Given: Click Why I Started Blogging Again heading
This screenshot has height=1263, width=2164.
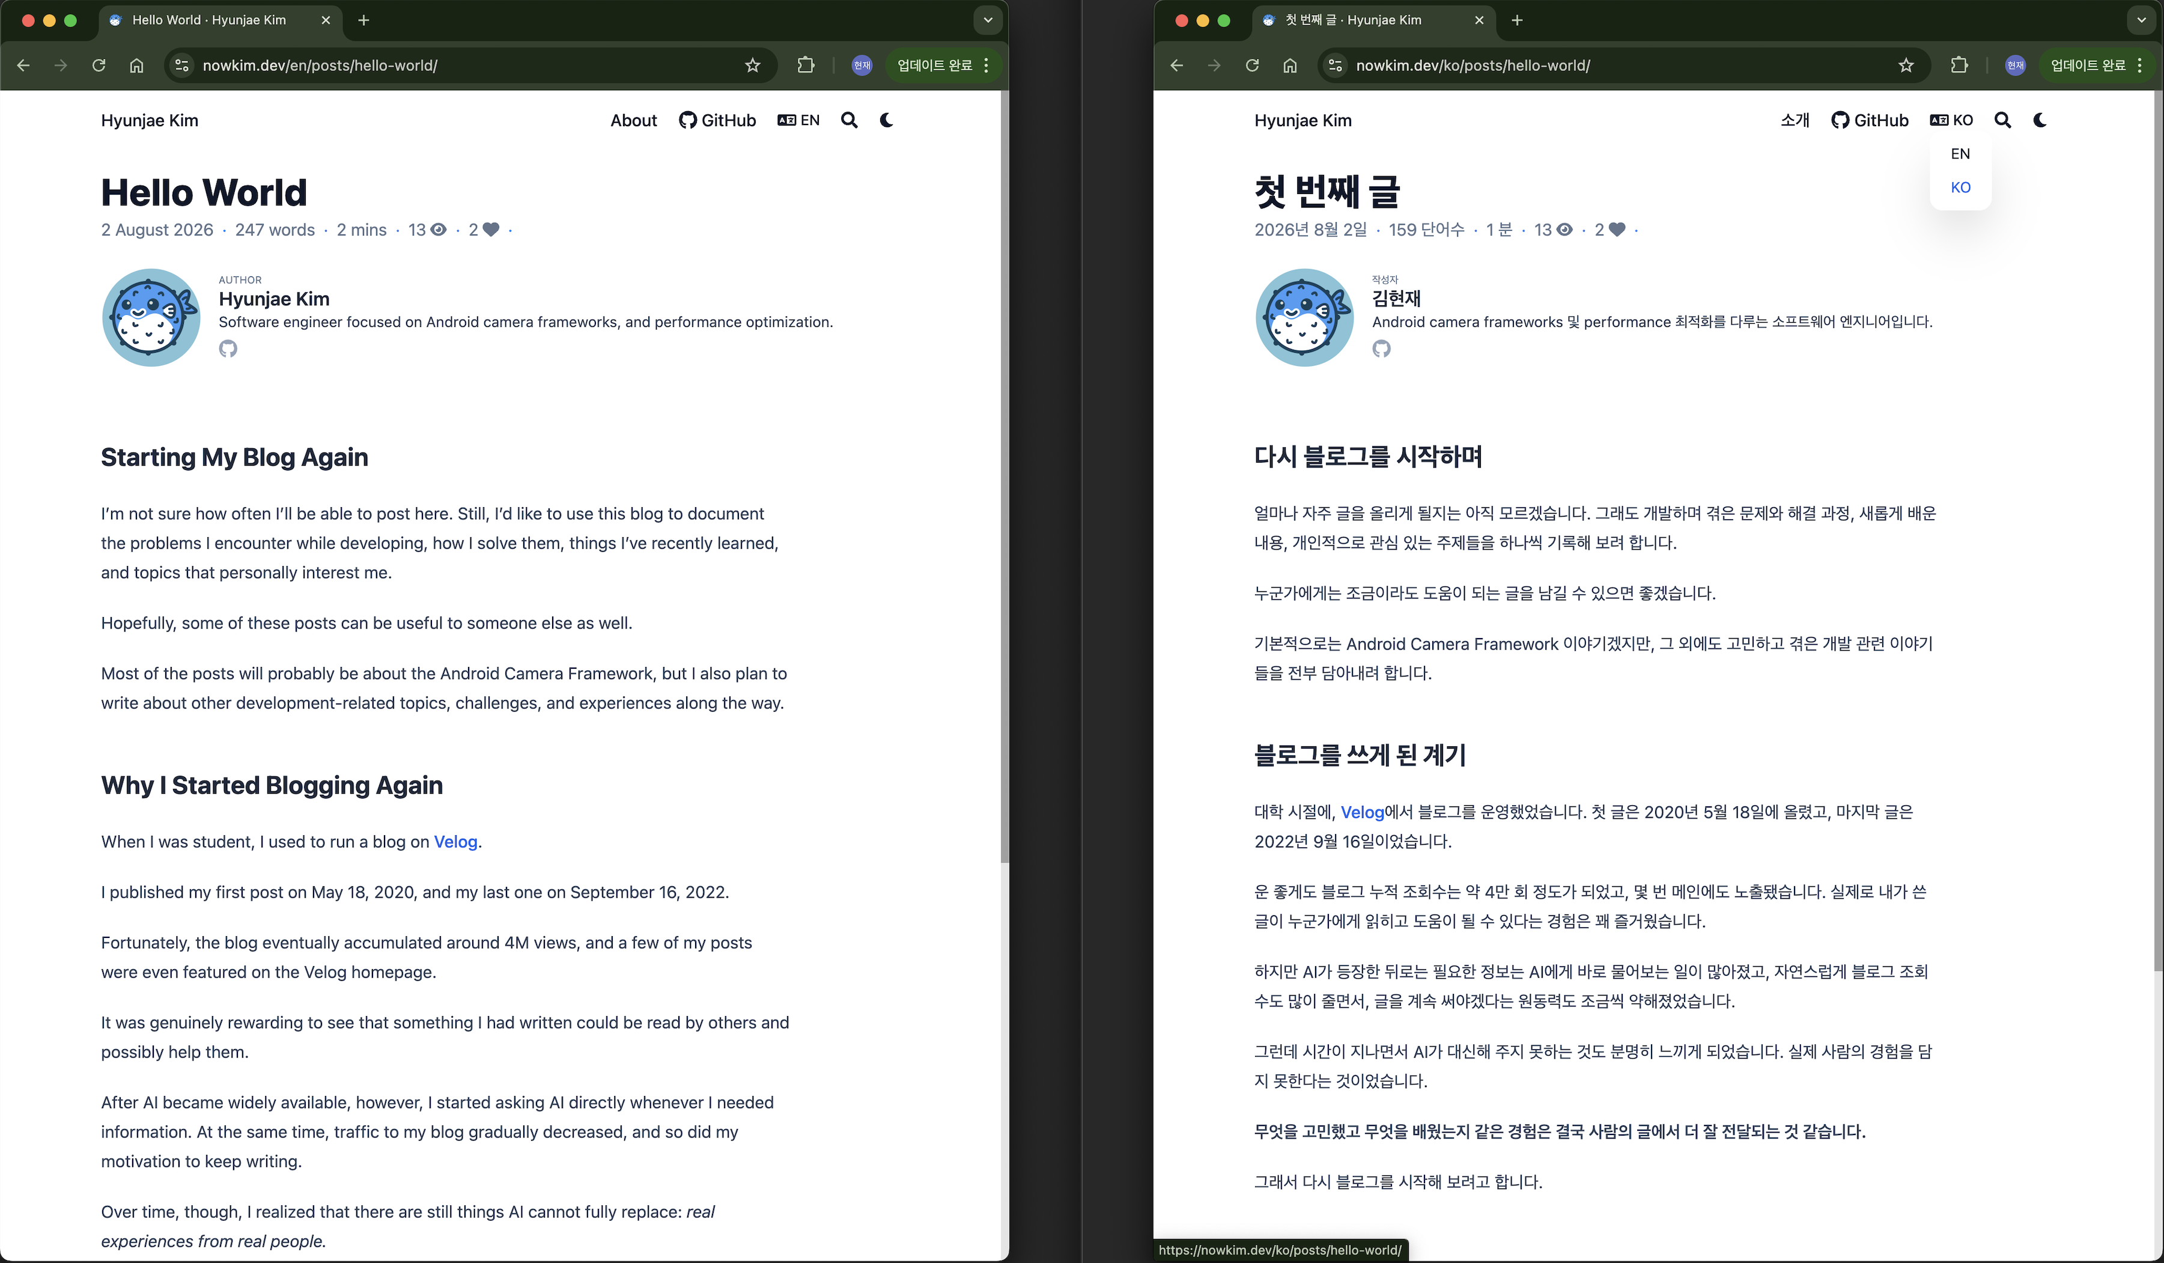Looking at the screenshot, I should point(272,785).
